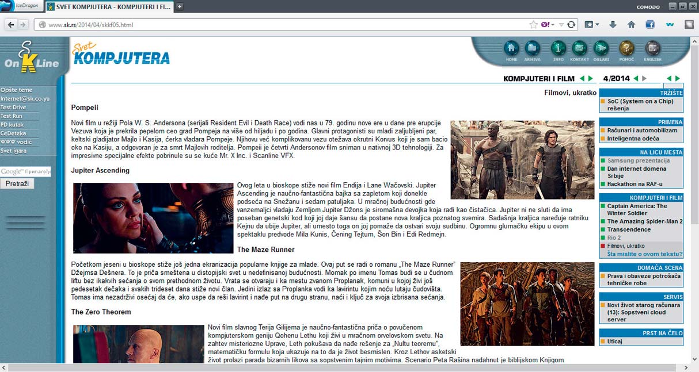Open SoC (System on a Chip) rešenja link
This screenshot has width=699, height=372.
pos(640,105)
